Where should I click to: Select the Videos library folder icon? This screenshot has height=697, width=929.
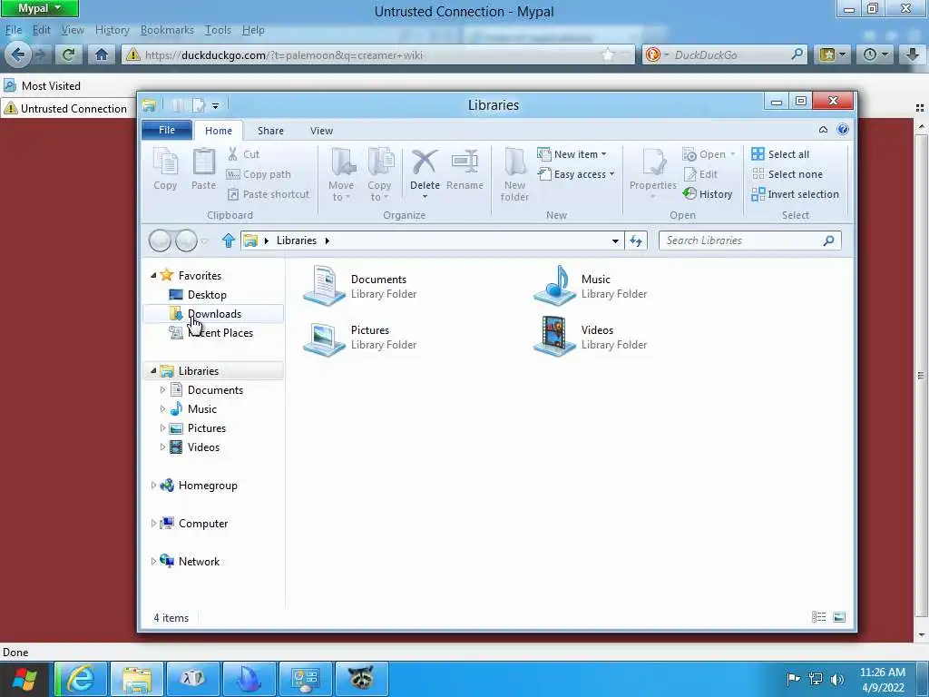(554, 336)
